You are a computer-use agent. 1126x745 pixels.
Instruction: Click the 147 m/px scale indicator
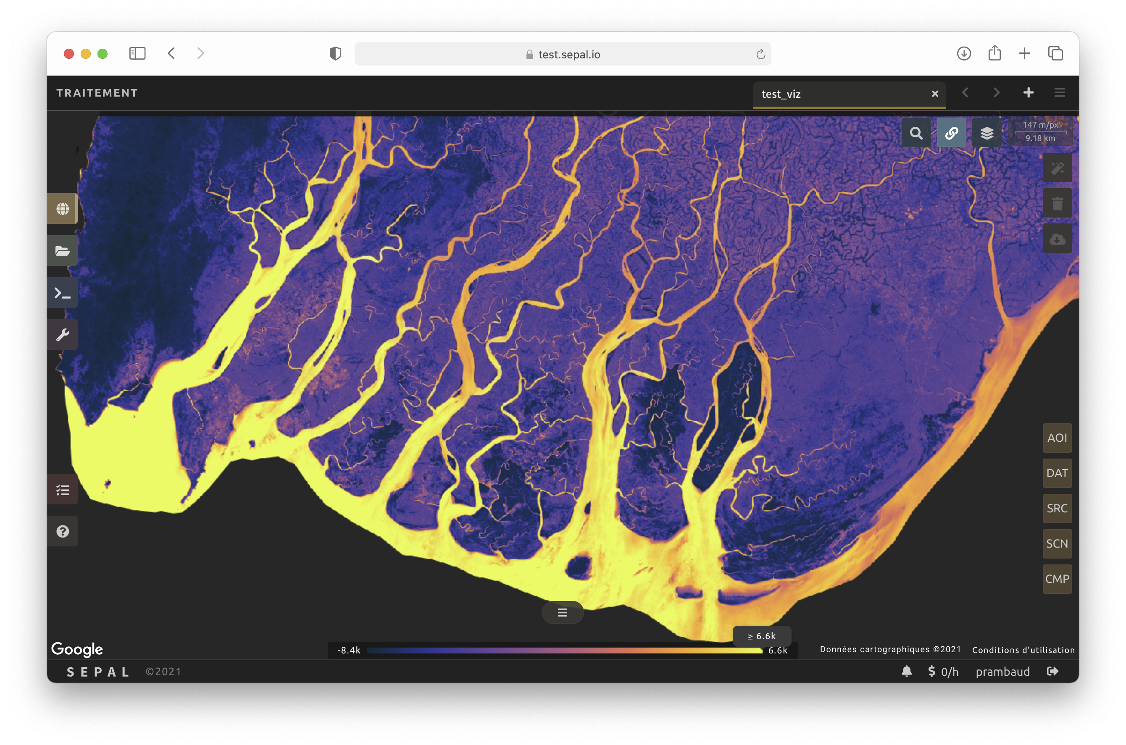pyautogui.click(x=1040, y=131)
